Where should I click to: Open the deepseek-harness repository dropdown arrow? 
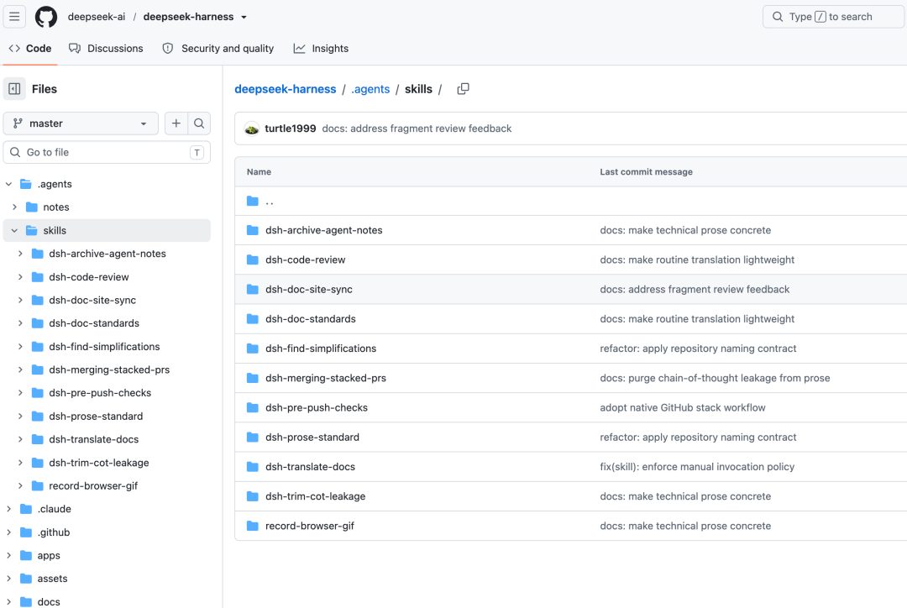pyautogui.click(x=244, y=18)
